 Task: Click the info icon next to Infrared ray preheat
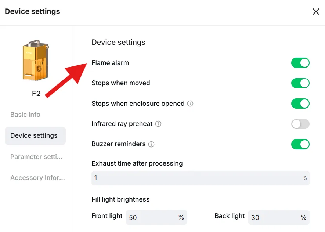[x=158, y=124]
